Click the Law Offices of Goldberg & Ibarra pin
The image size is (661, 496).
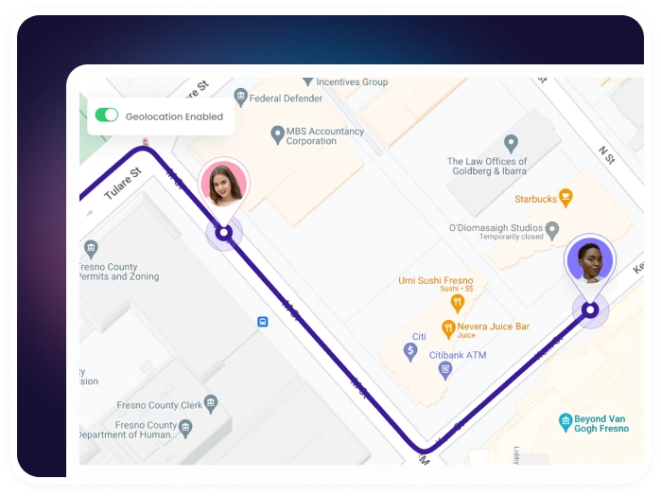click(511, 144)
